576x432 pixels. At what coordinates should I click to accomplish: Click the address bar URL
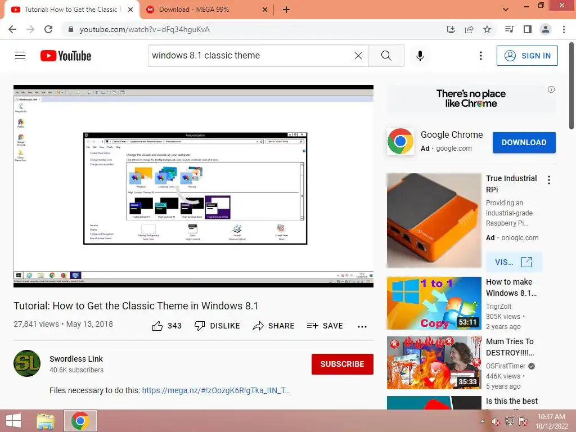145,29
